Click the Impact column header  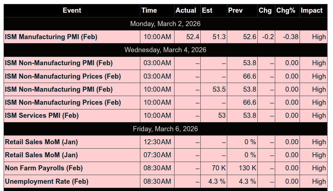[x=312, y=11]
